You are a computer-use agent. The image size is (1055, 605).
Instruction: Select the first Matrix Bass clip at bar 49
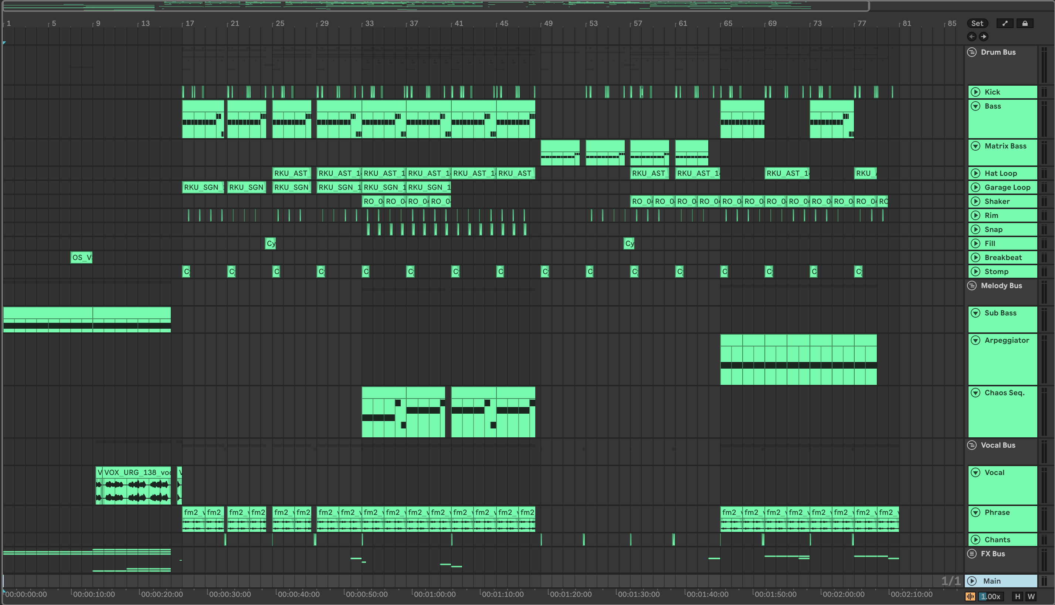[x=560, y=153]
